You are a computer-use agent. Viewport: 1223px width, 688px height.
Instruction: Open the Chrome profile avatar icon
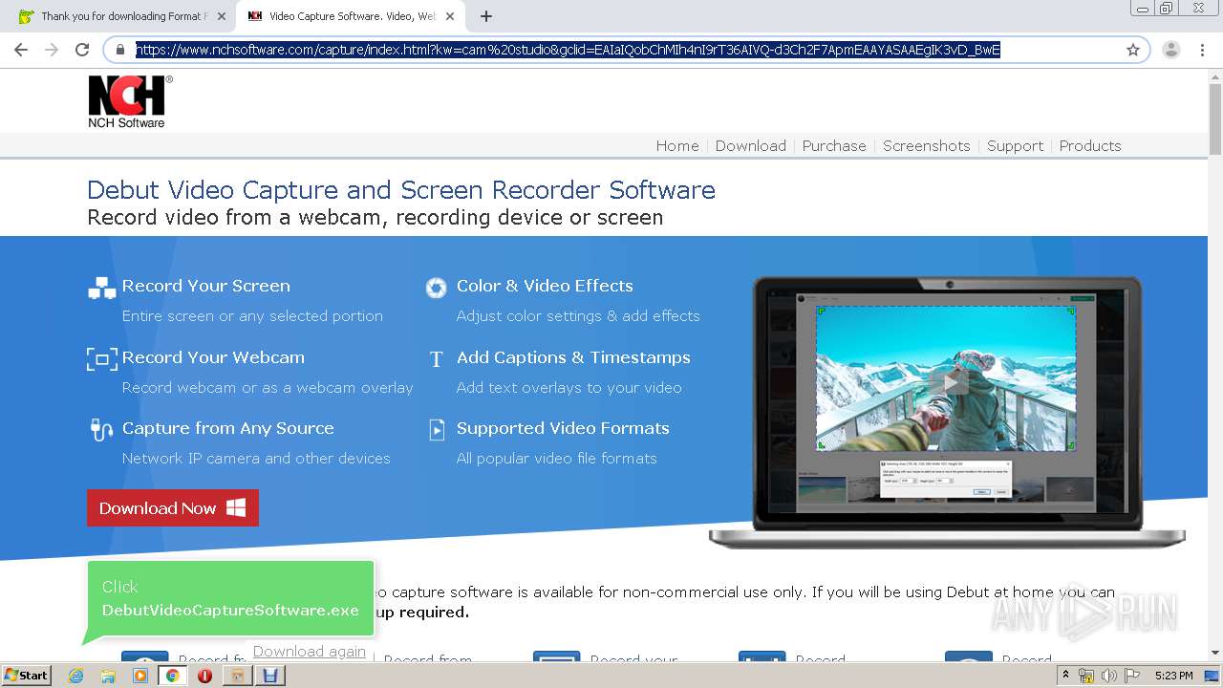[x=1170, y=50]
